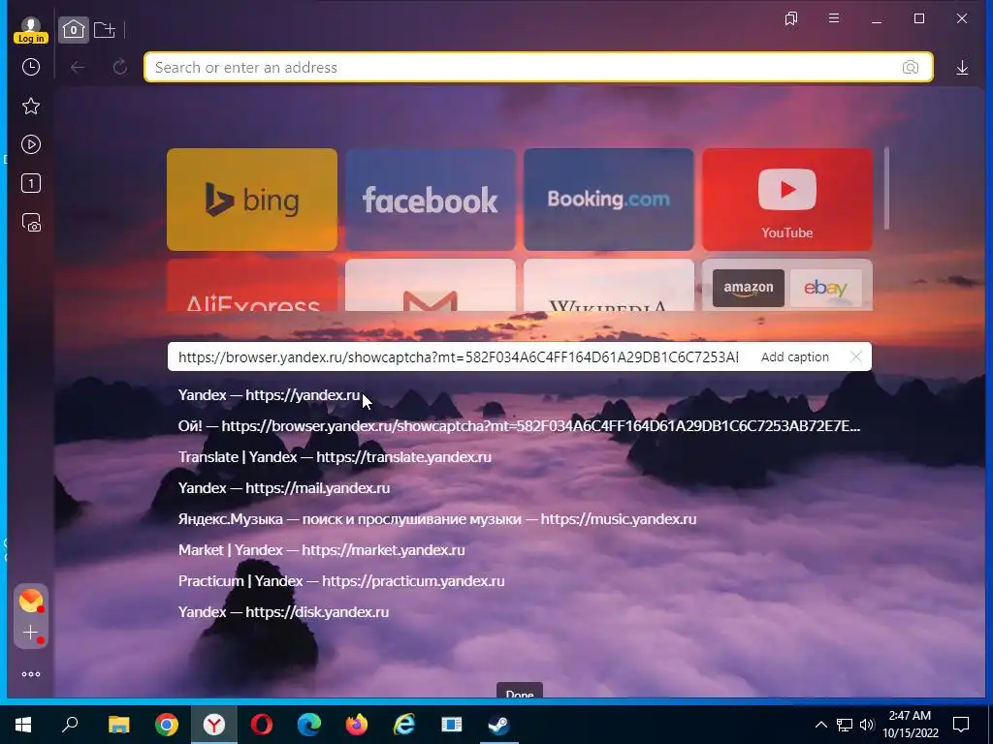Viewport: 993px width, 744px height.
Task: Select Practicum | Yandex suggestion
Action: [341, 581]
